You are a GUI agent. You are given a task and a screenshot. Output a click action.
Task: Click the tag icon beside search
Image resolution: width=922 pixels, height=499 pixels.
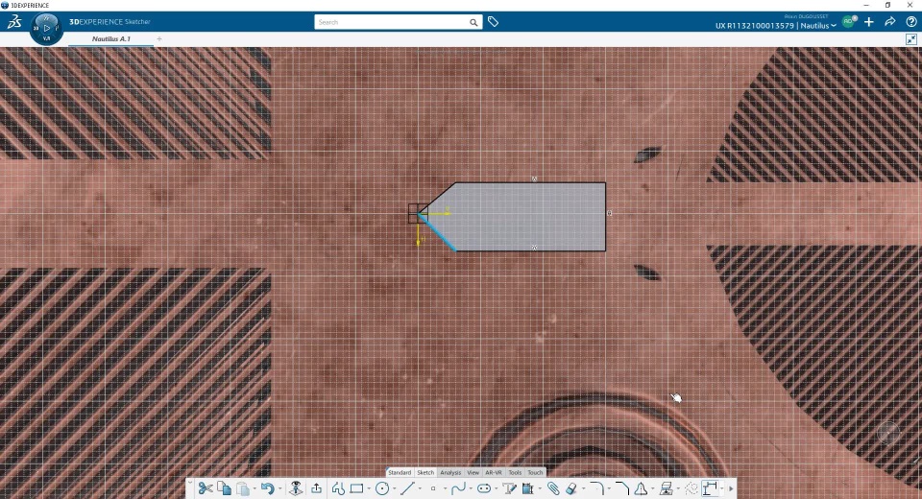pos(494,22)
